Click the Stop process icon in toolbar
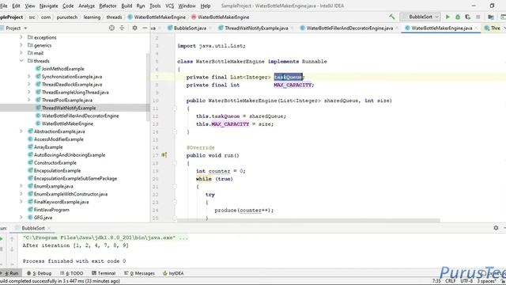This screenshot has height=285, width=506. pyautogui.click(x=478, y=17)
